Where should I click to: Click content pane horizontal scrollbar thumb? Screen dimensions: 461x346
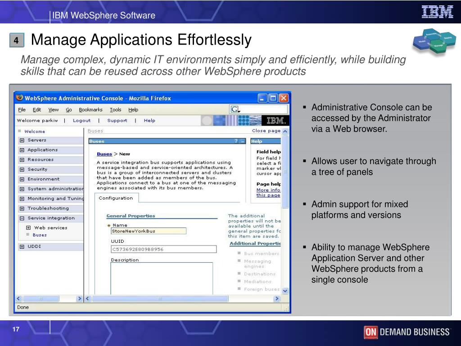[160, 299]
